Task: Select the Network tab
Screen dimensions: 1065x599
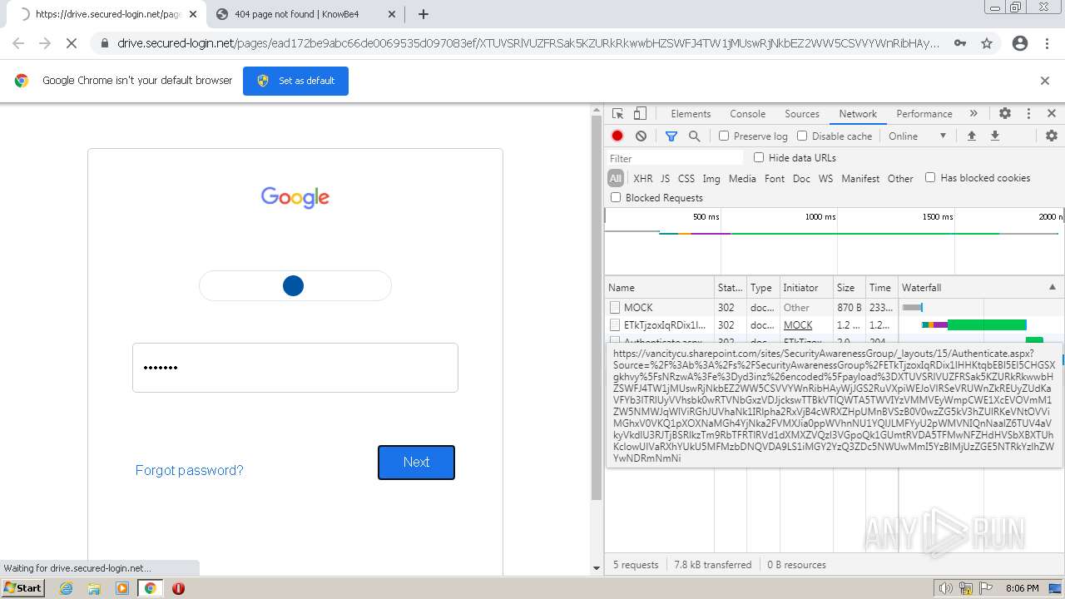Action: (858, 113)
